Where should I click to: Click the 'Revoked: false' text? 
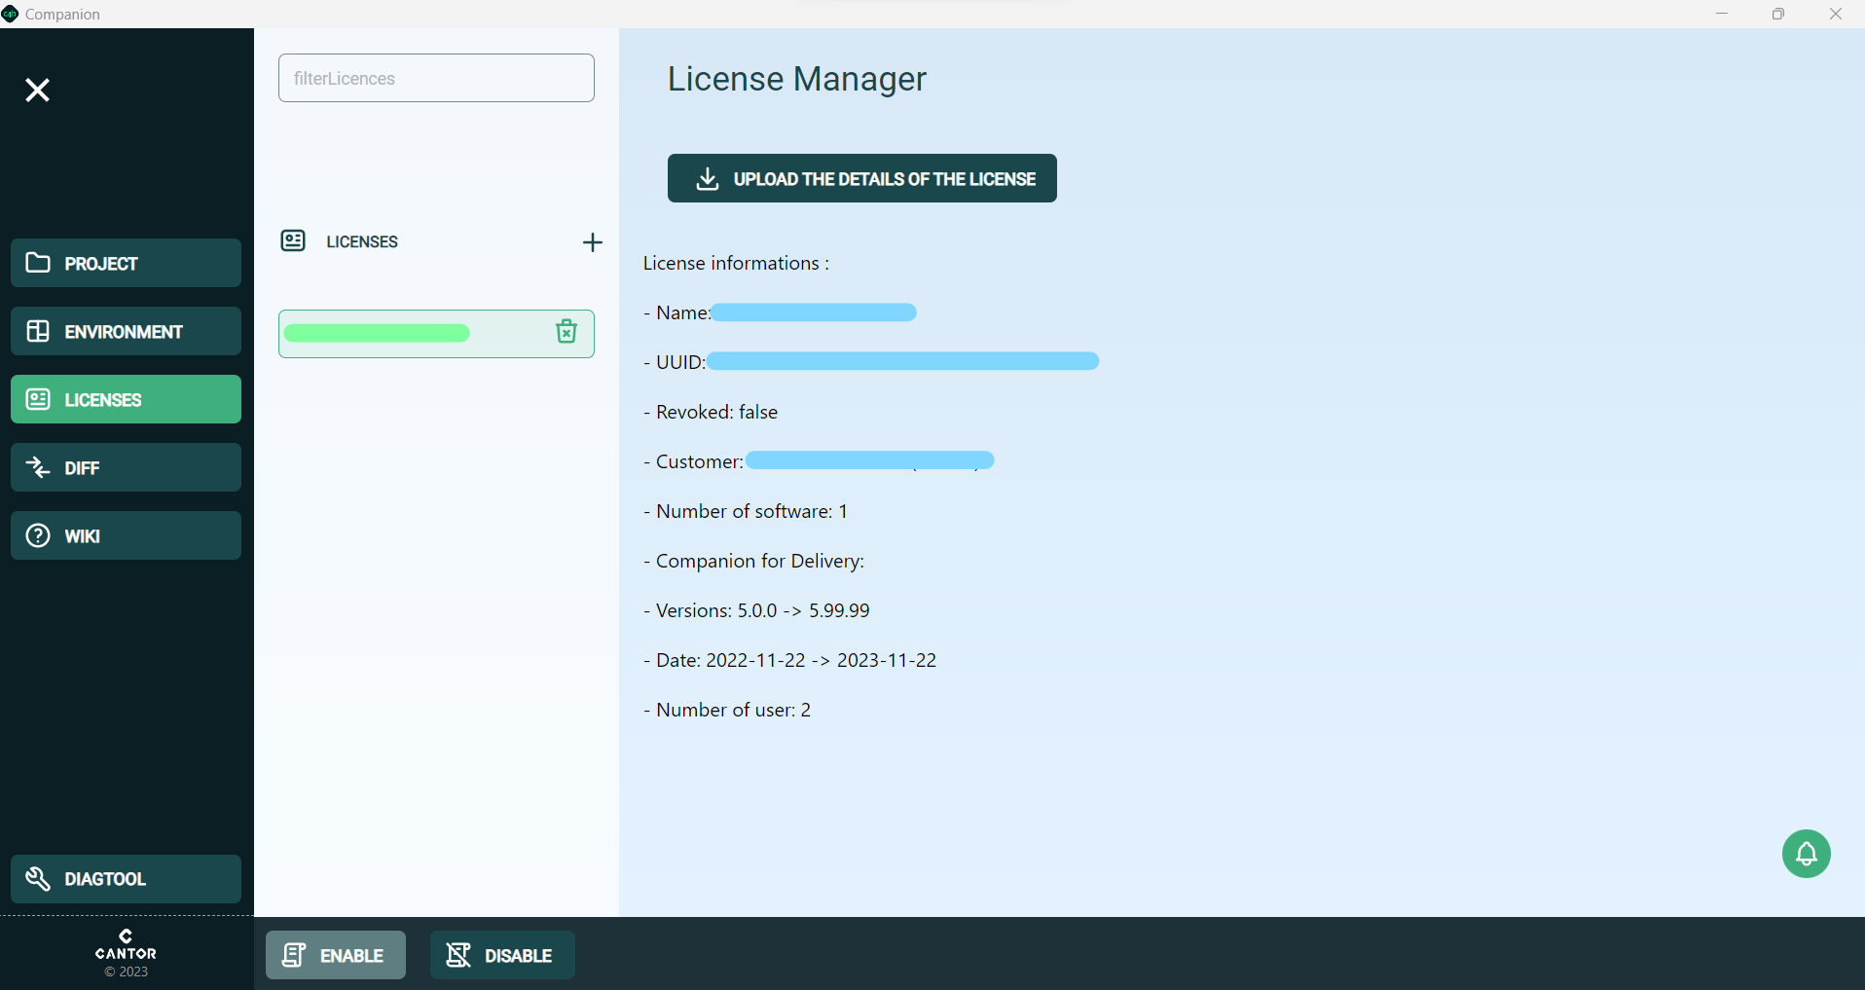[x=716, y=412]
